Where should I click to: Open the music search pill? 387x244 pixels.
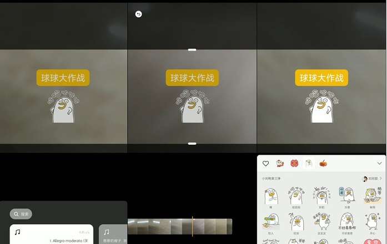point(21,214)
